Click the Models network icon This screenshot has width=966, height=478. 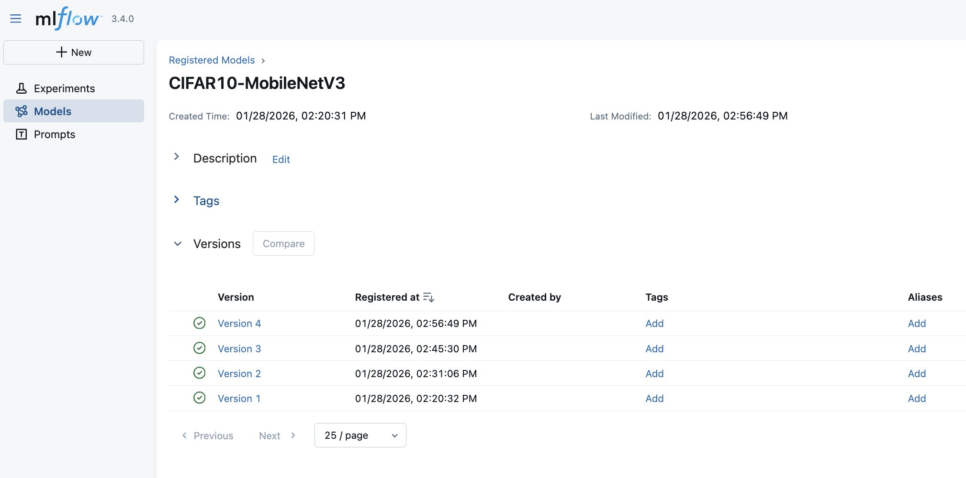[x=22, y=111]
